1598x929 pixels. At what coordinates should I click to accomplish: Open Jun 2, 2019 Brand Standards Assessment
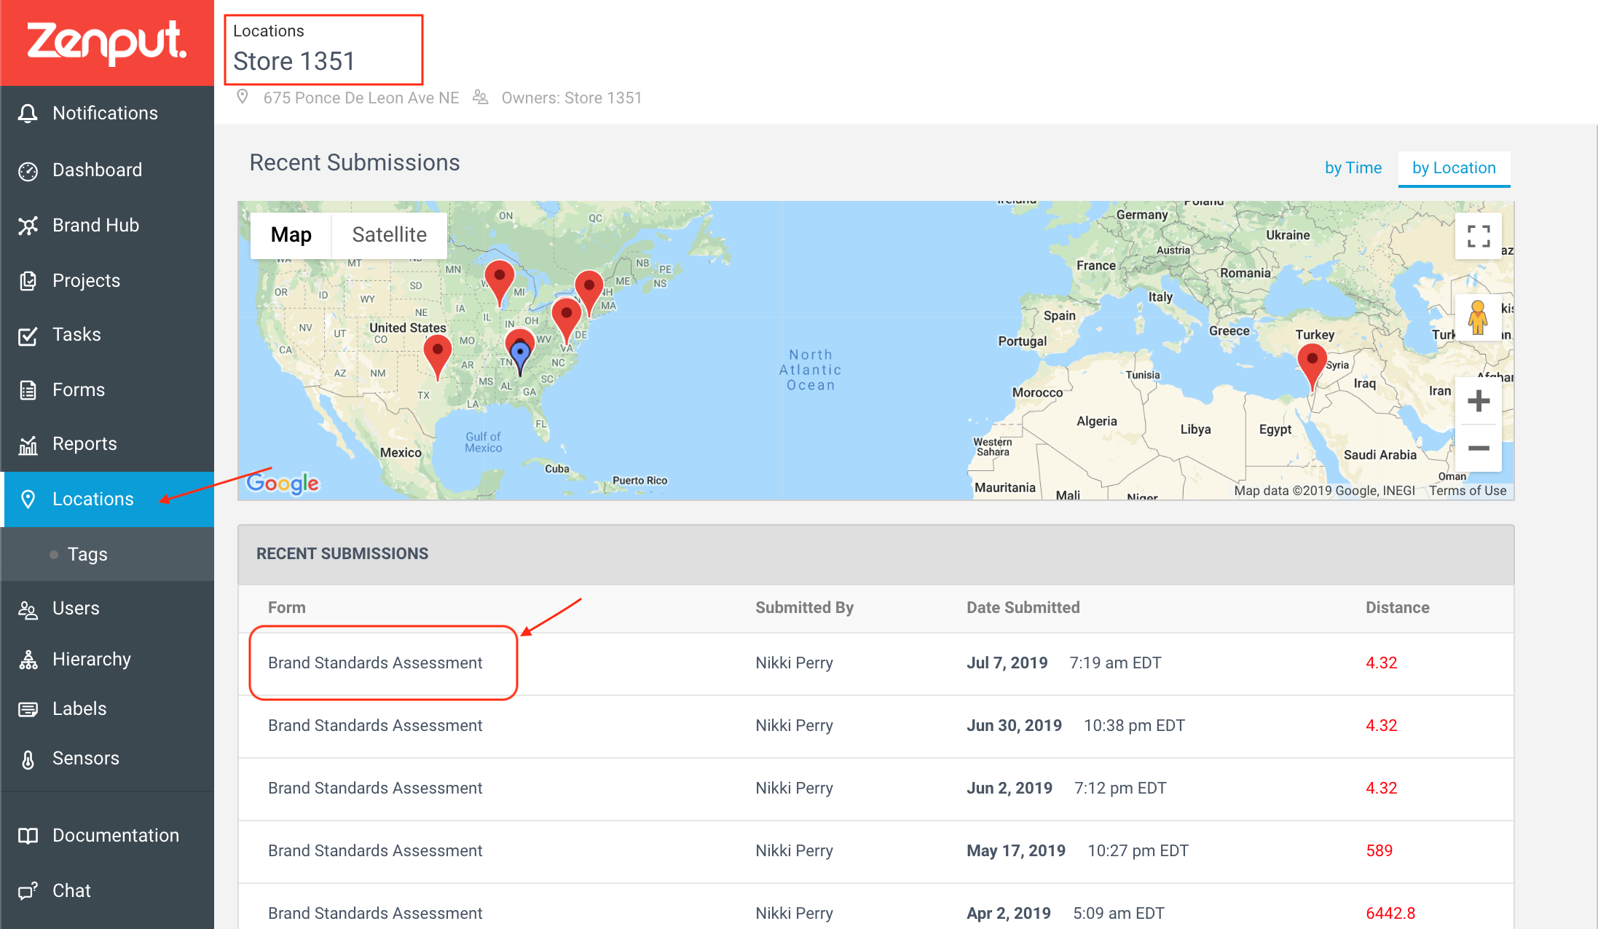pos(375,788)
